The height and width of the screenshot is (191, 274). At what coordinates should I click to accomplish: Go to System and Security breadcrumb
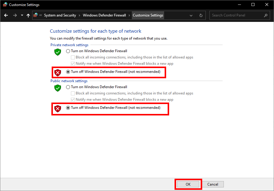click(60, 15)
